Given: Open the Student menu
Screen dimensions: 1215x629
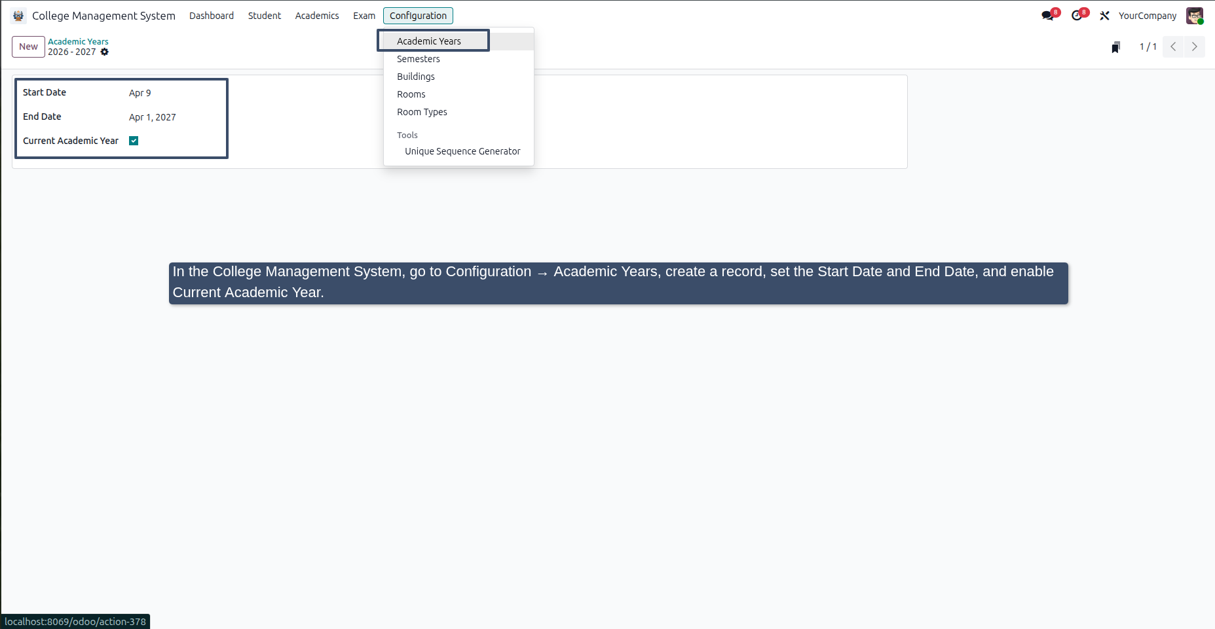Looking at the screenshot, I should [265, 16].
